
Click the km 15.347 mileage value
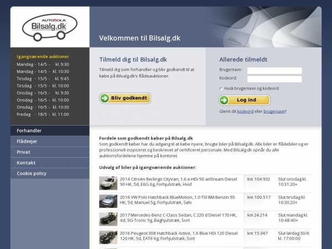tap(257, 234)
